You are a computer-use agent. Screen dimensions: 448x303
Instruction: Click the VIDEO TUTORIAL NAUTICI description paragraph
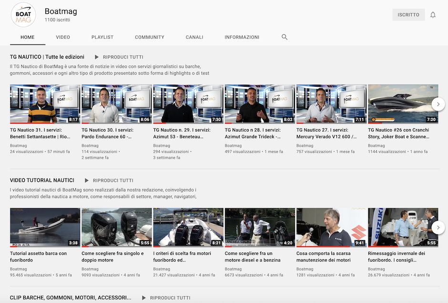(x=103, y=193)
